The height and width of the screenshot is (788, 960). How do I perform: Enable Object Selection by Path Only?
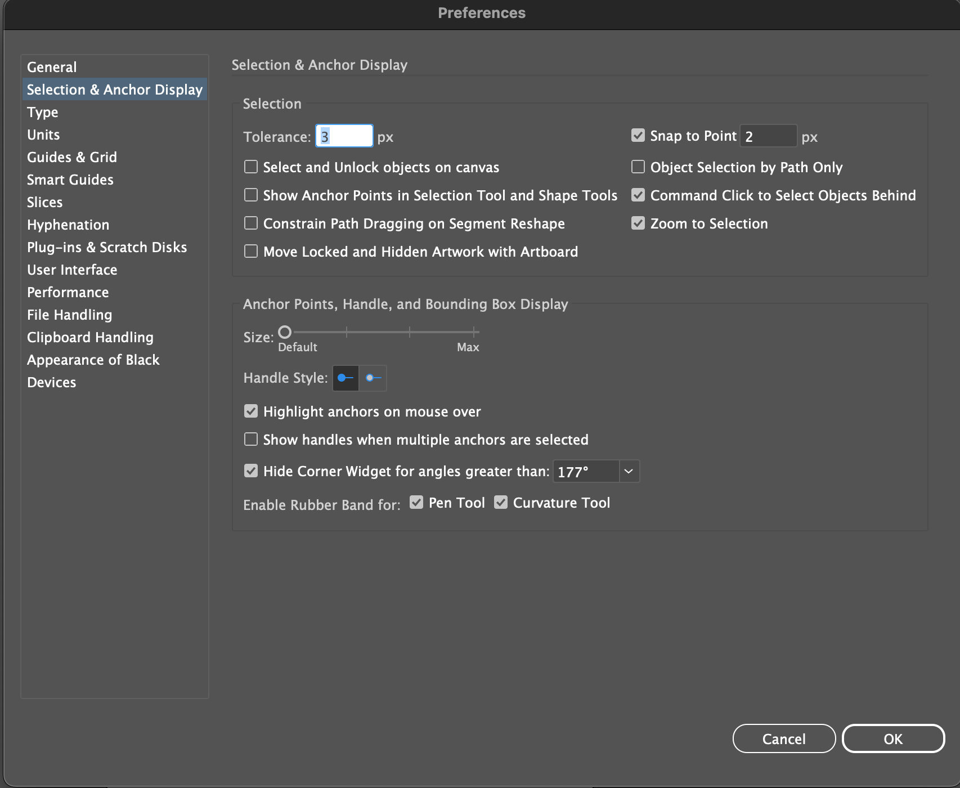[638, 167]
